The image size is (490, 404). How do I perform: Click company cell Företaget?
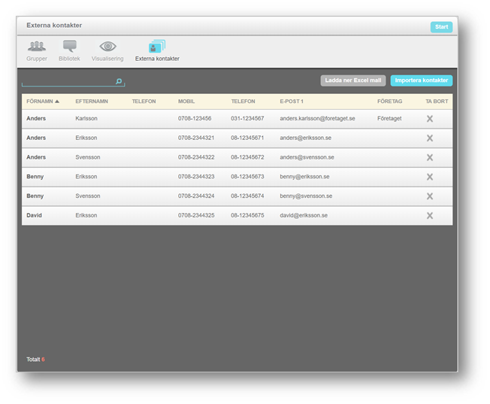[389, 119]
